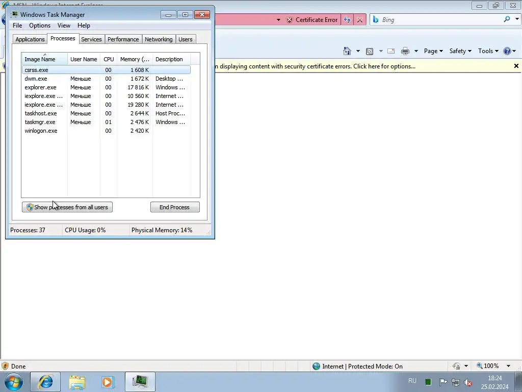Sort by Memory column header

pyautogui.click(x=135, y=59)
